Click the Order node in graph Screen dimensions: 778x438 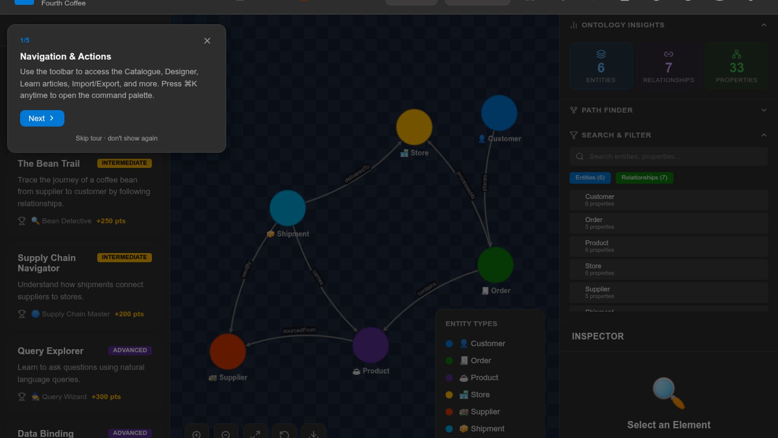click(496, 265)
